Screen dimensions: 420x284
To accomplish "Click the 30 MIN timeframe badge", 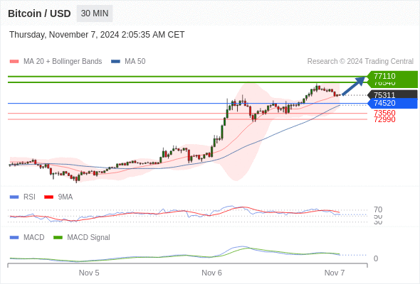I will point(95,13).
